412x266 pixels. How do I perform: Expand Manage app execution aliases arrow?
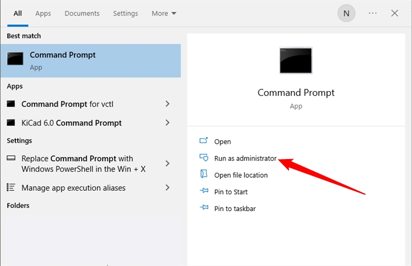coord(168,188)
